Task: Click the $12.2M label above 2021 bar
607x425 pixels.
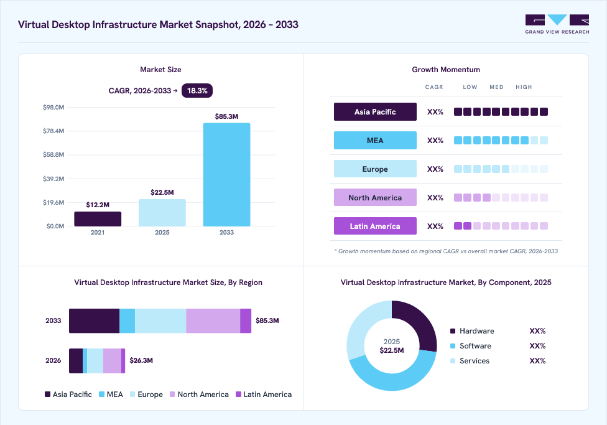Action: click(x=98, y=205)
